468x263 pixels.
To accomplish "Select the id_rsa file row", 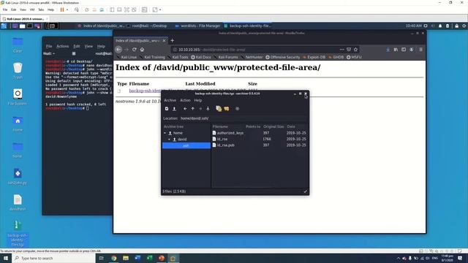I will 259,139.
